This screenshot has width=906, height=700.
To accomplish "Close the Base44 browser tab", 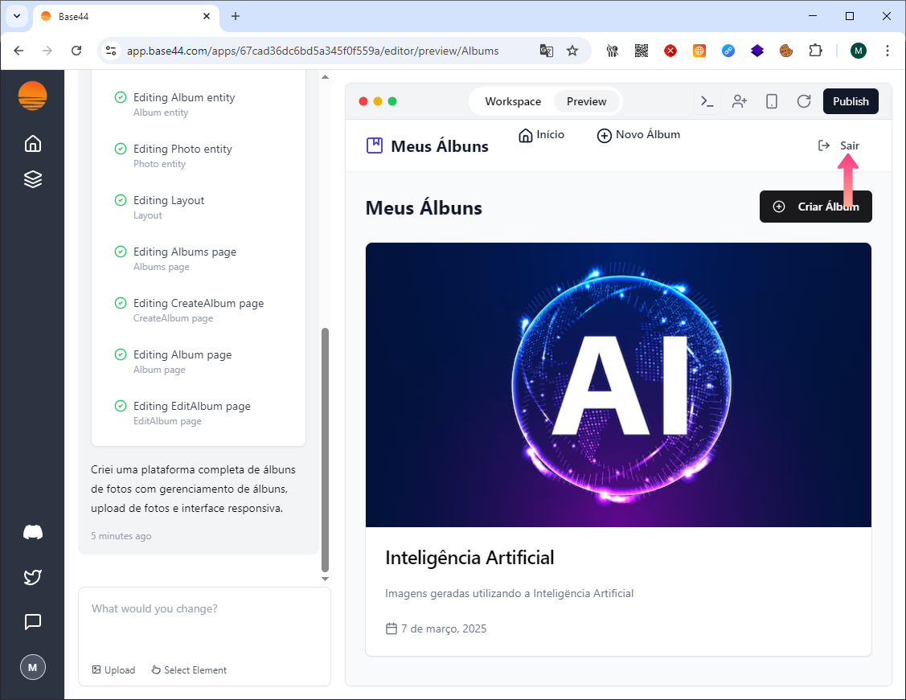I will (x=207, y=16).
